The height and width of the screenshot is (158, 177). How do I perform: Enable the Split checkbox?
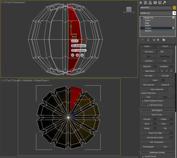[159, 52]
